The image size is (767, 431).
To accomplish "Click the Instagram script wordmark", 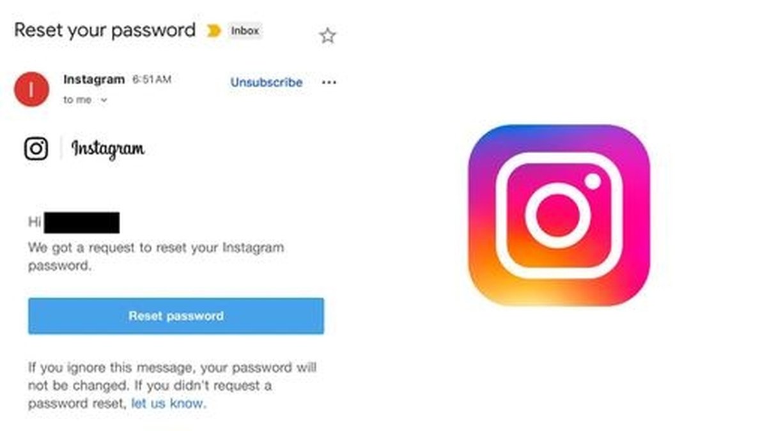I will 107,149.
